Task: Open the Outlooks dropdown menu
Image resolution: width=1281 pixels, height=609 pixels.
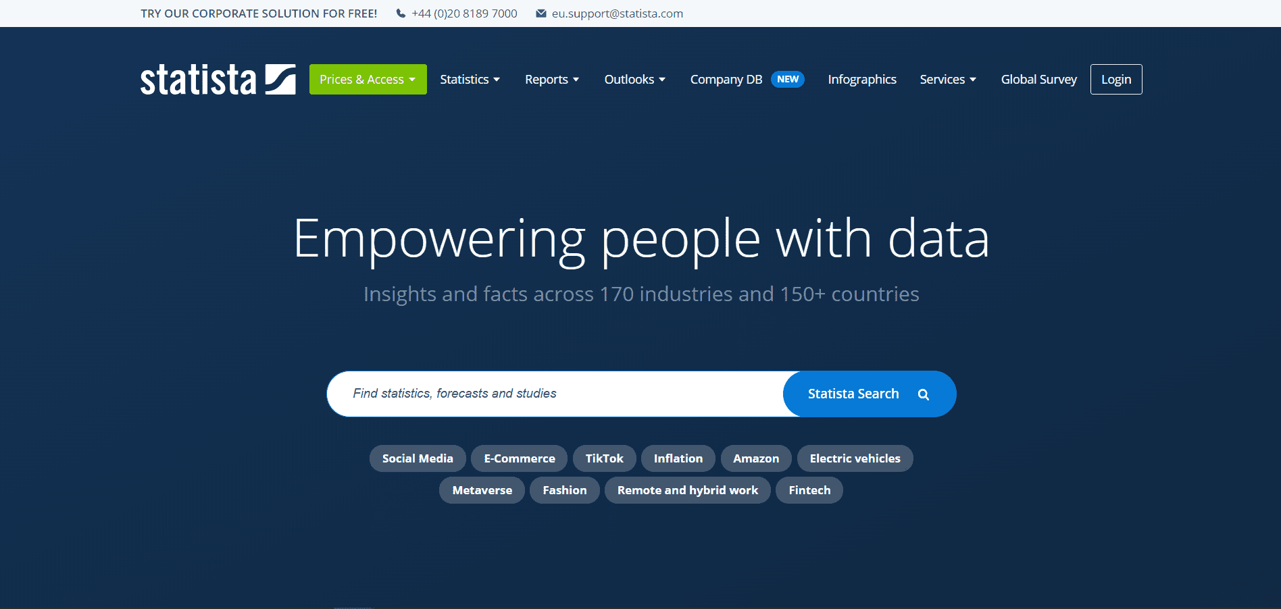Action: click(634, 80)
